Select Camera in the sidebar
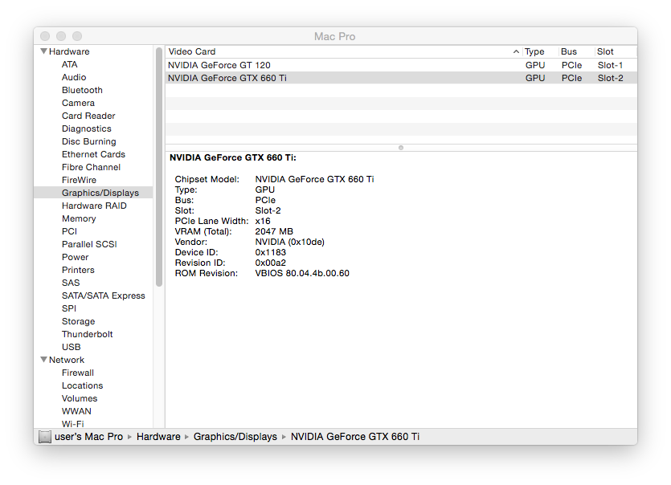Viewport: 671px width, 485px height. [x=78, y=103]
